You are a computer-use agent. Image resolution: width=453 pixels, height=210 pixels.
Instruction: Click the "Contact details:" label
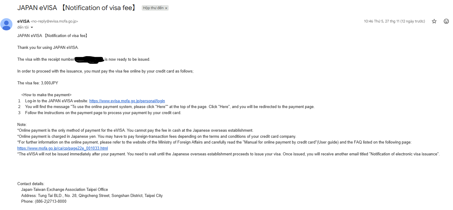point(31,184)
